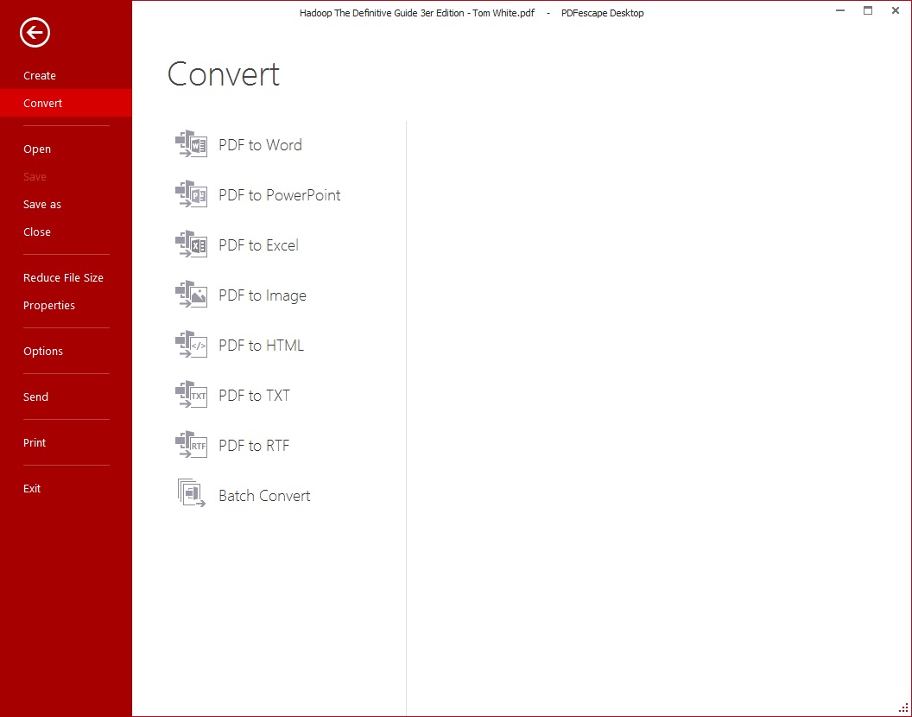Close the document via Close entry
The image size is (912, 717).
click(66, 232)
